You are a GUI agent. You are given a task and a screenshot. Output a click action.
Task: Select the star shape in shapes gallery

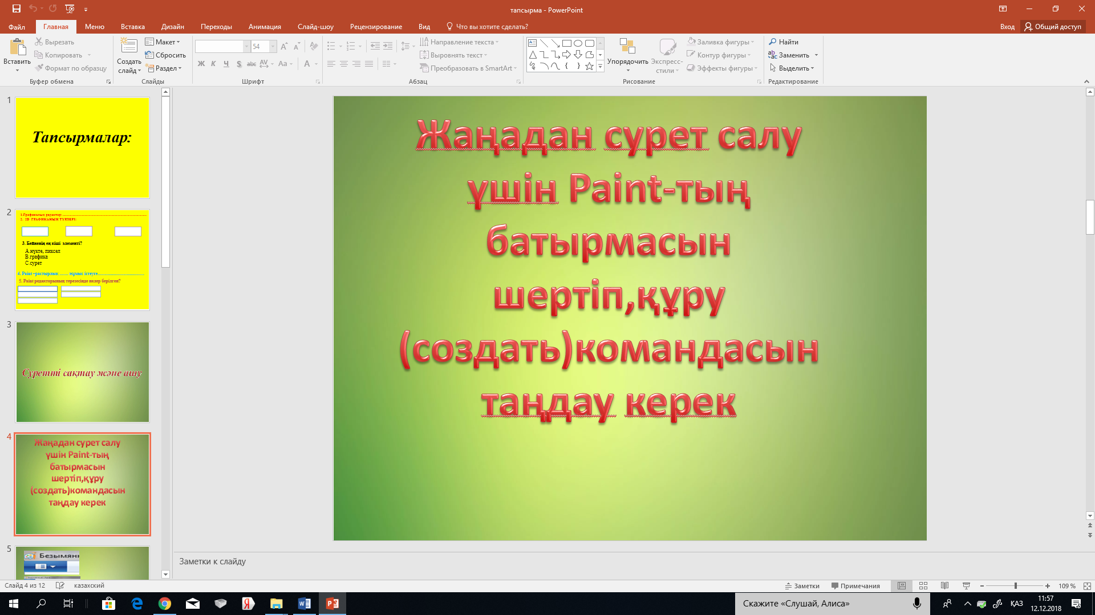click(590, 67)
